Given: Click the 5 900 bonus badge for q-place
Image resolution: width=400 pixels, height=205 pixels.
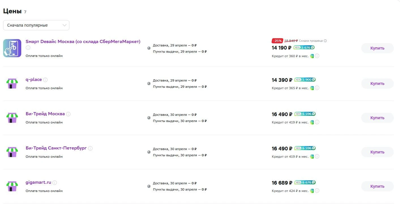Looking at the screenshot, I should [305, 80].
